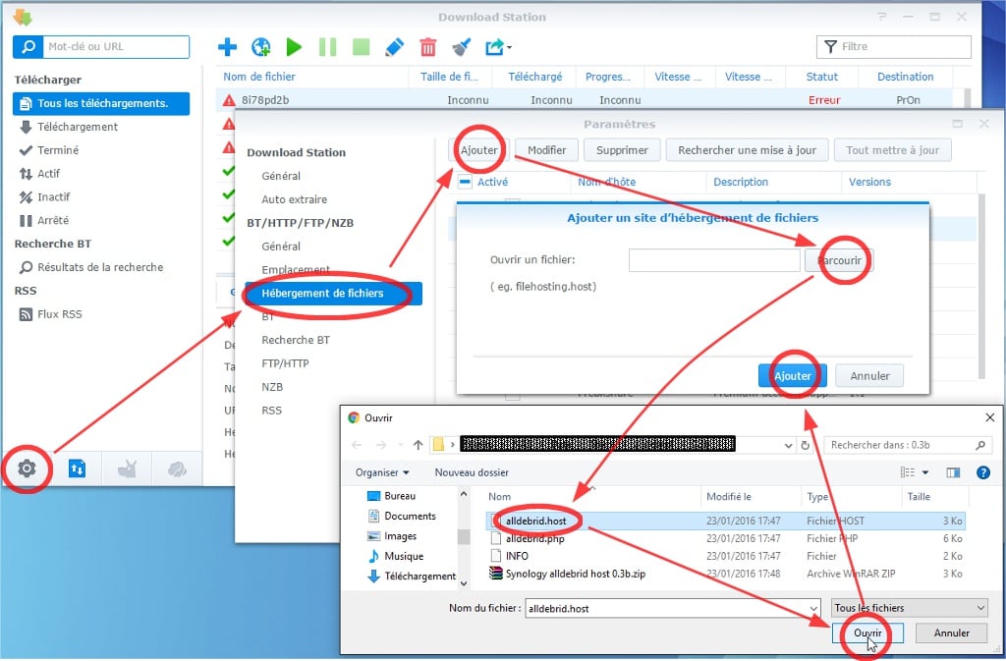Click Ajouter in the Paramètres toolbar

(x=478, y=150)
